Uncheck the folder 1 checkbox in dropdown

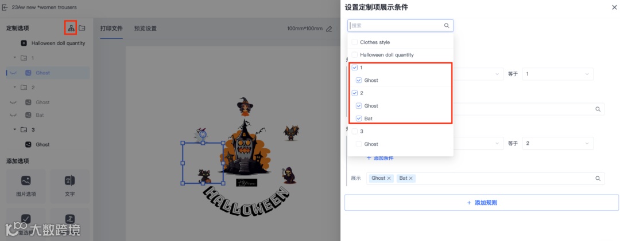(355, 68)
